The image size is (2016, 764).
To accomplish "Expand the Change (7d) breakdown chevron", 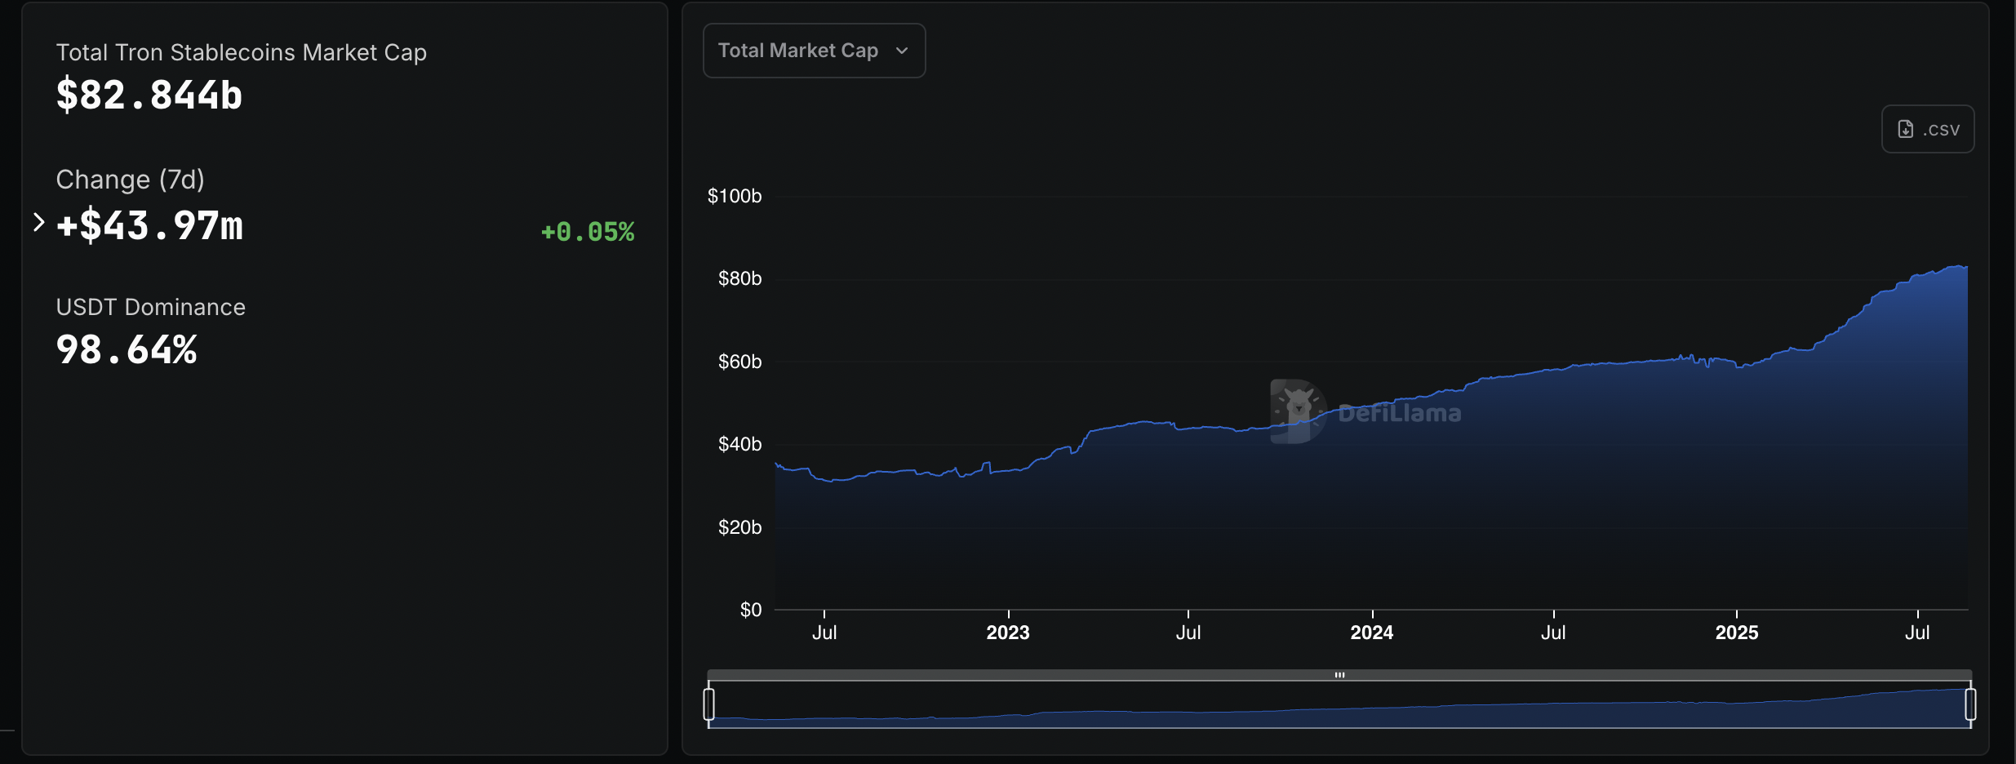I will tap(38, 222).
